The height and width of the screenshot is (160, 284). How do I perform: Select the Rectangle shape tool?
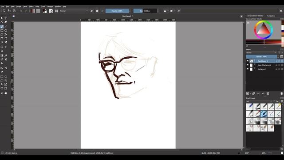click(2, 31)
